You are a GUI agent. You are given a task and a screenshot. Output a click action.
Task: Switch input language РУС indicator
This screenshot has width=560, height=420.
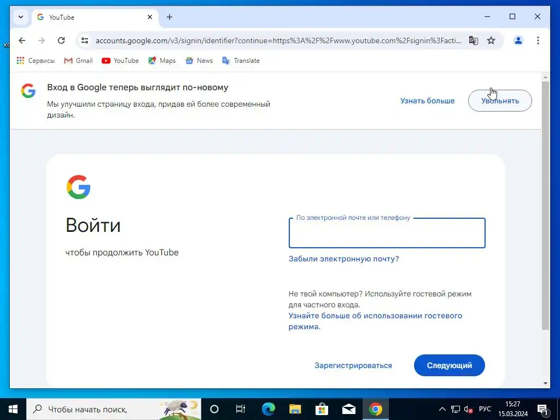[x=485, y=409]
